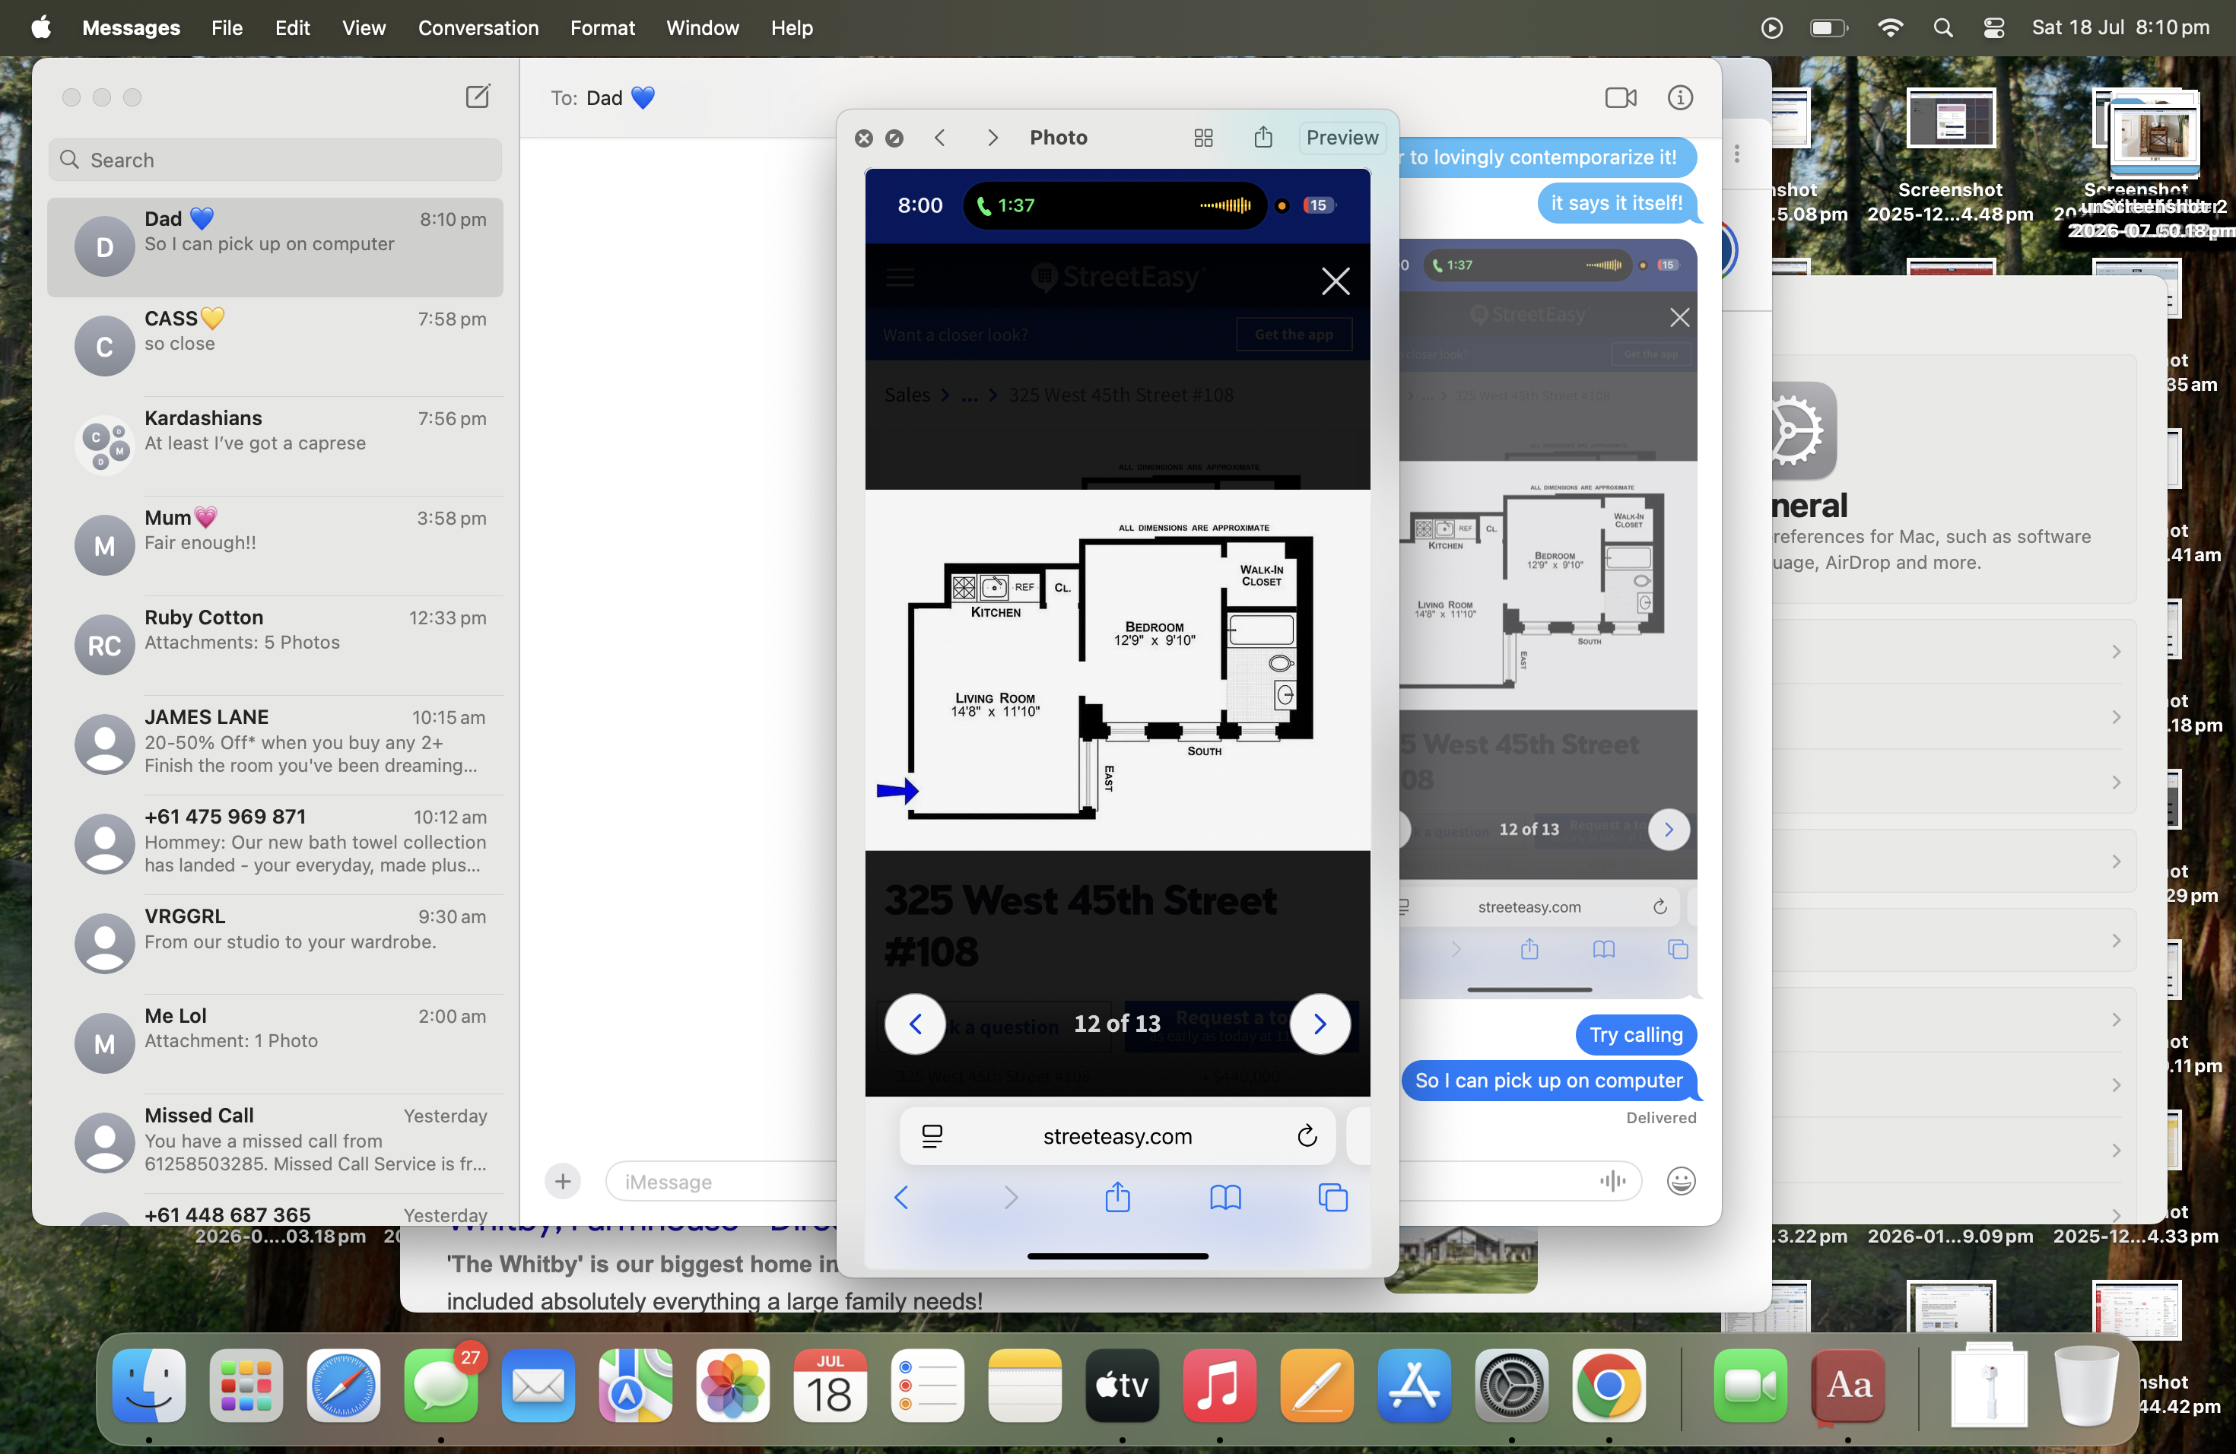This screenshot has height=1454, width=2236.
Task: Launch Apple TV from the Dock
Action: 1123,1386
